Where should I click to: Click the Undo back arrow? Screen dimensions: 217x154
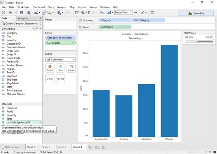pos(10,13)
